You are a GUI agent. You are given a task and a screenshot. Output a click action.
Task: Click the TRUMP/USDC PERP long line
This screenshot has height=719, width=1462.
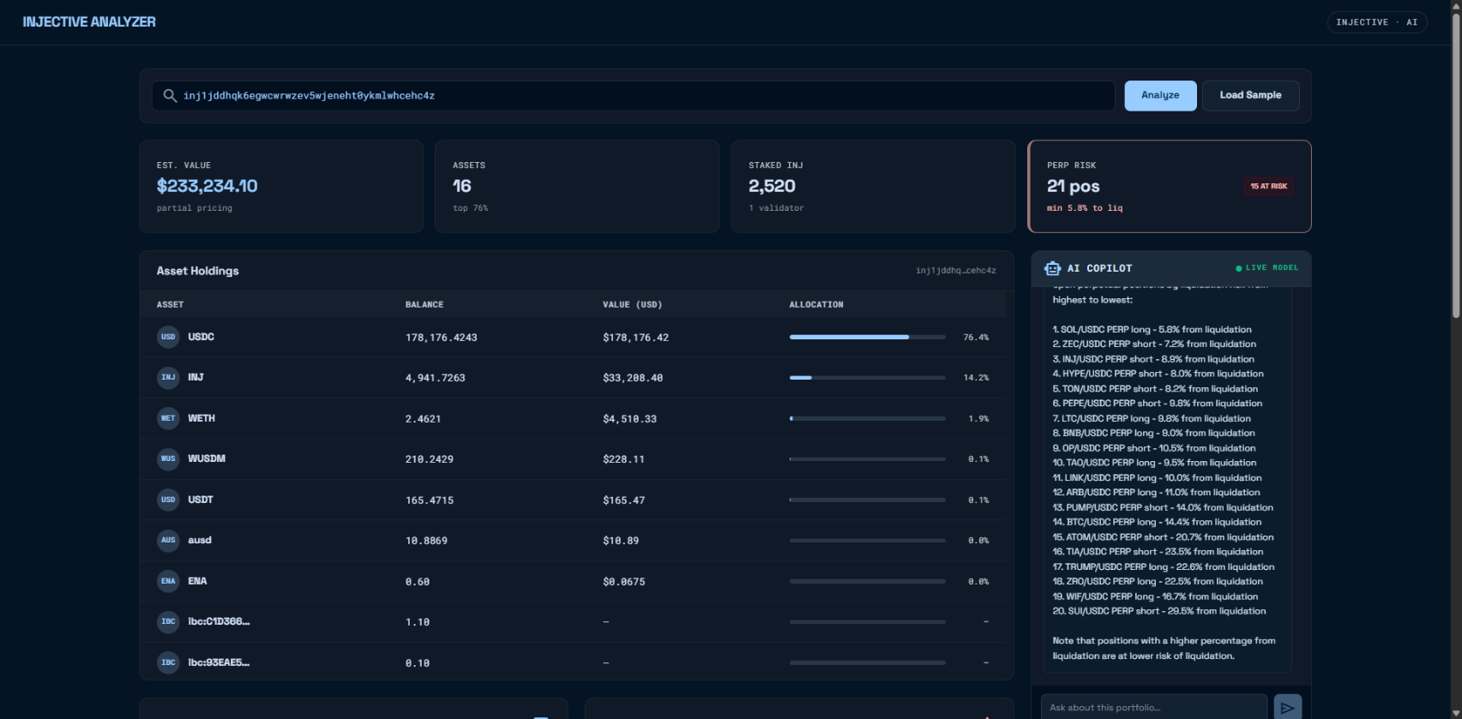pos(1164,566)
